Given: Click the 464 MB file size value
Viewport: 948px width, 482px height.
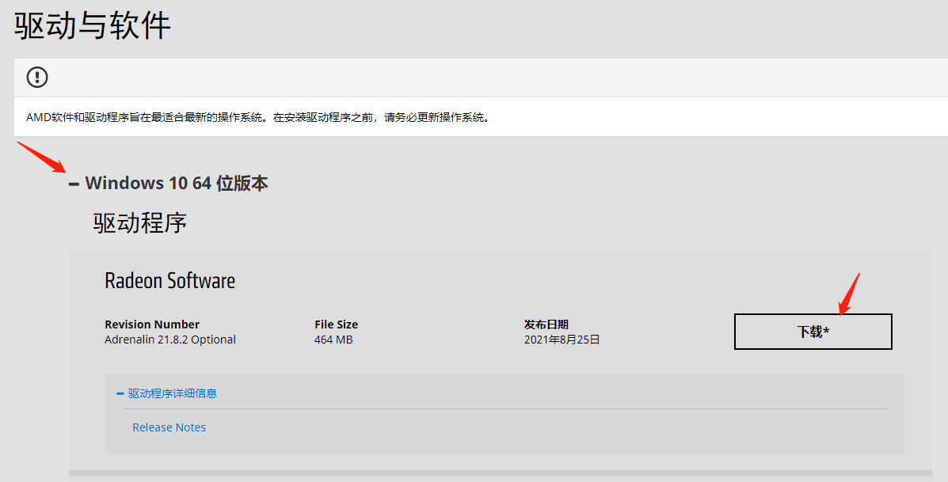Looking at the screenshot, I should click(333, 340).
